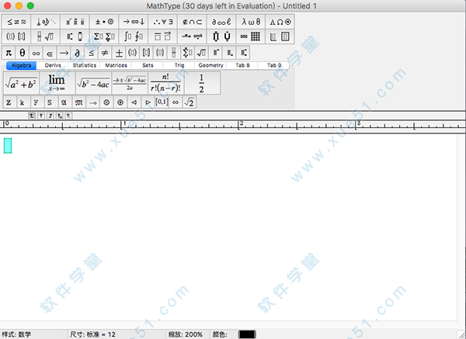Insert the n!/r!(n−r)! combination formula

coord(166,83)
